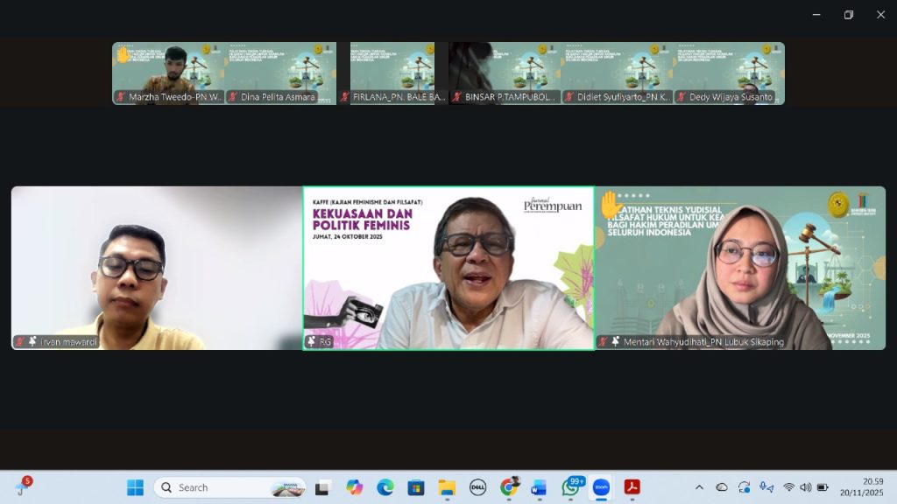The height and width of the screenshot is (504, 897).
Task: Show hidden system tray icons
Action: click(699, 487)
